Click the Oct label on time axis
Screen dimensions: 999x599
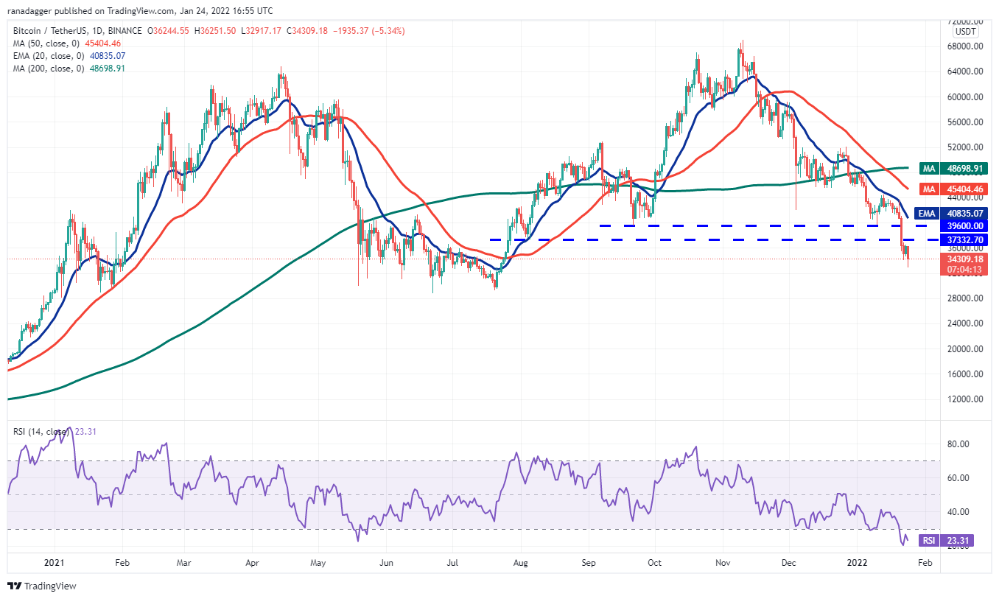click(x=654, y=563)
